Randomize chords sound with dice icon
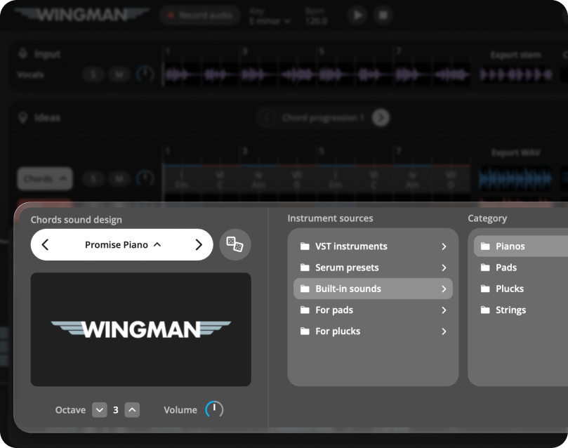The width and height of the screenshot is (568, 448). 235,244
